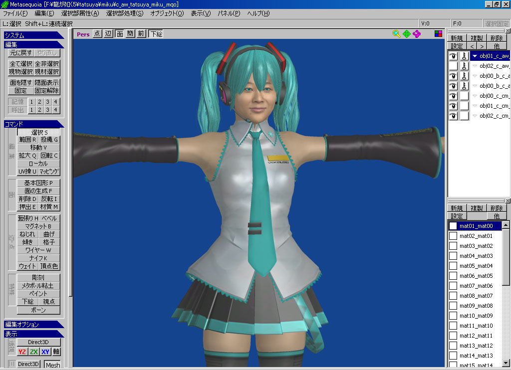Click slot 3 in the 記憶 row
Image resolution: width=511 pixels, height=370 pixels.
(x=47, y=102)
